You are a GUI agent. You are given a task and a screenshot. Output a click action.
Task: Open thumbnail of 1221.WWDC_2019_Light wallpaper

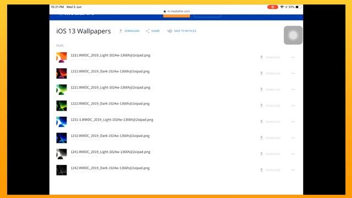click(x=62, y=90)
